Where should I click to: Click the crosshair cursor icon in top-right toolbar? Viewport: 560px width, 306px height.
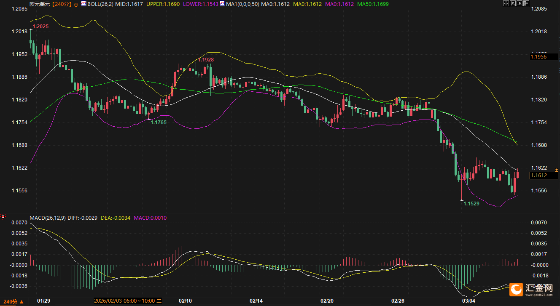pos(506,3)
